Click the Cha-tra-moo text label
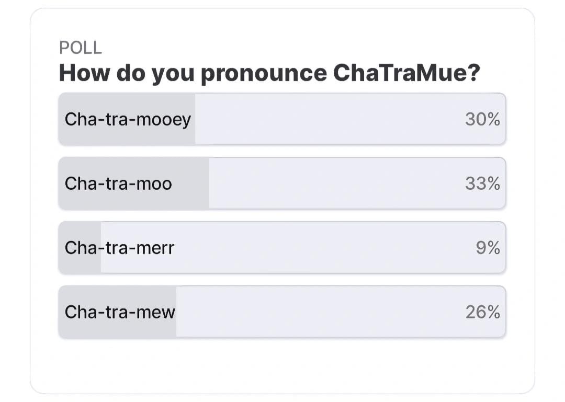This screenshot has width=565, height=402. pos(118,183)
